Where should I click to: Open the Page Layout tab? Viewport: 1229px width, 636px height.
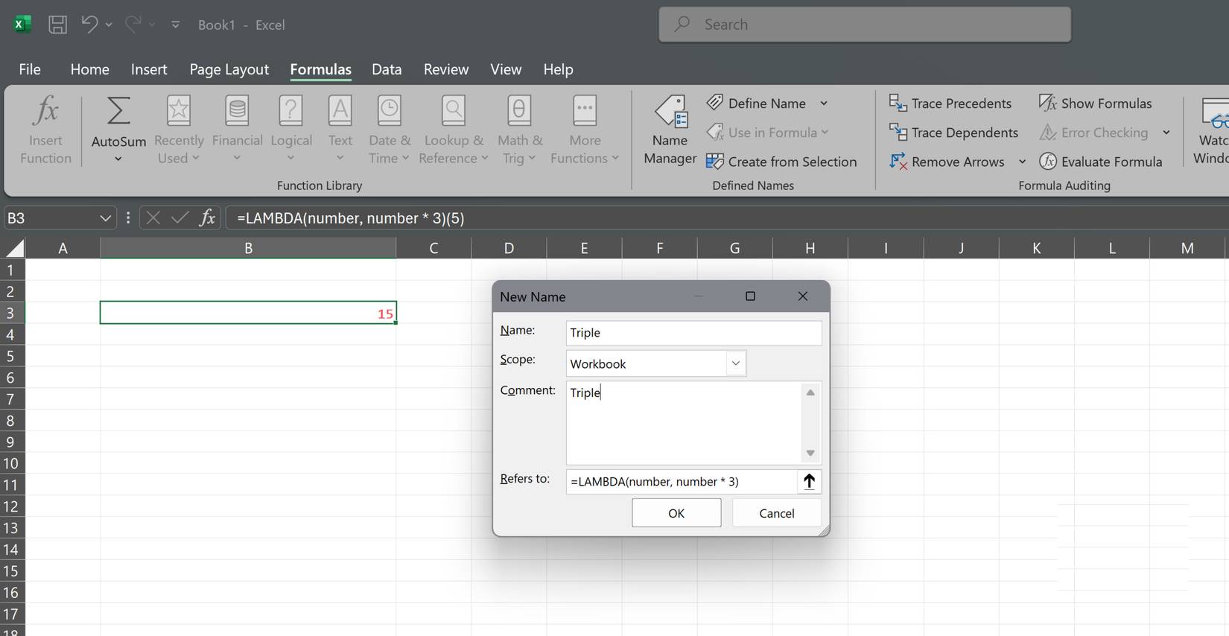click(229, 69)
